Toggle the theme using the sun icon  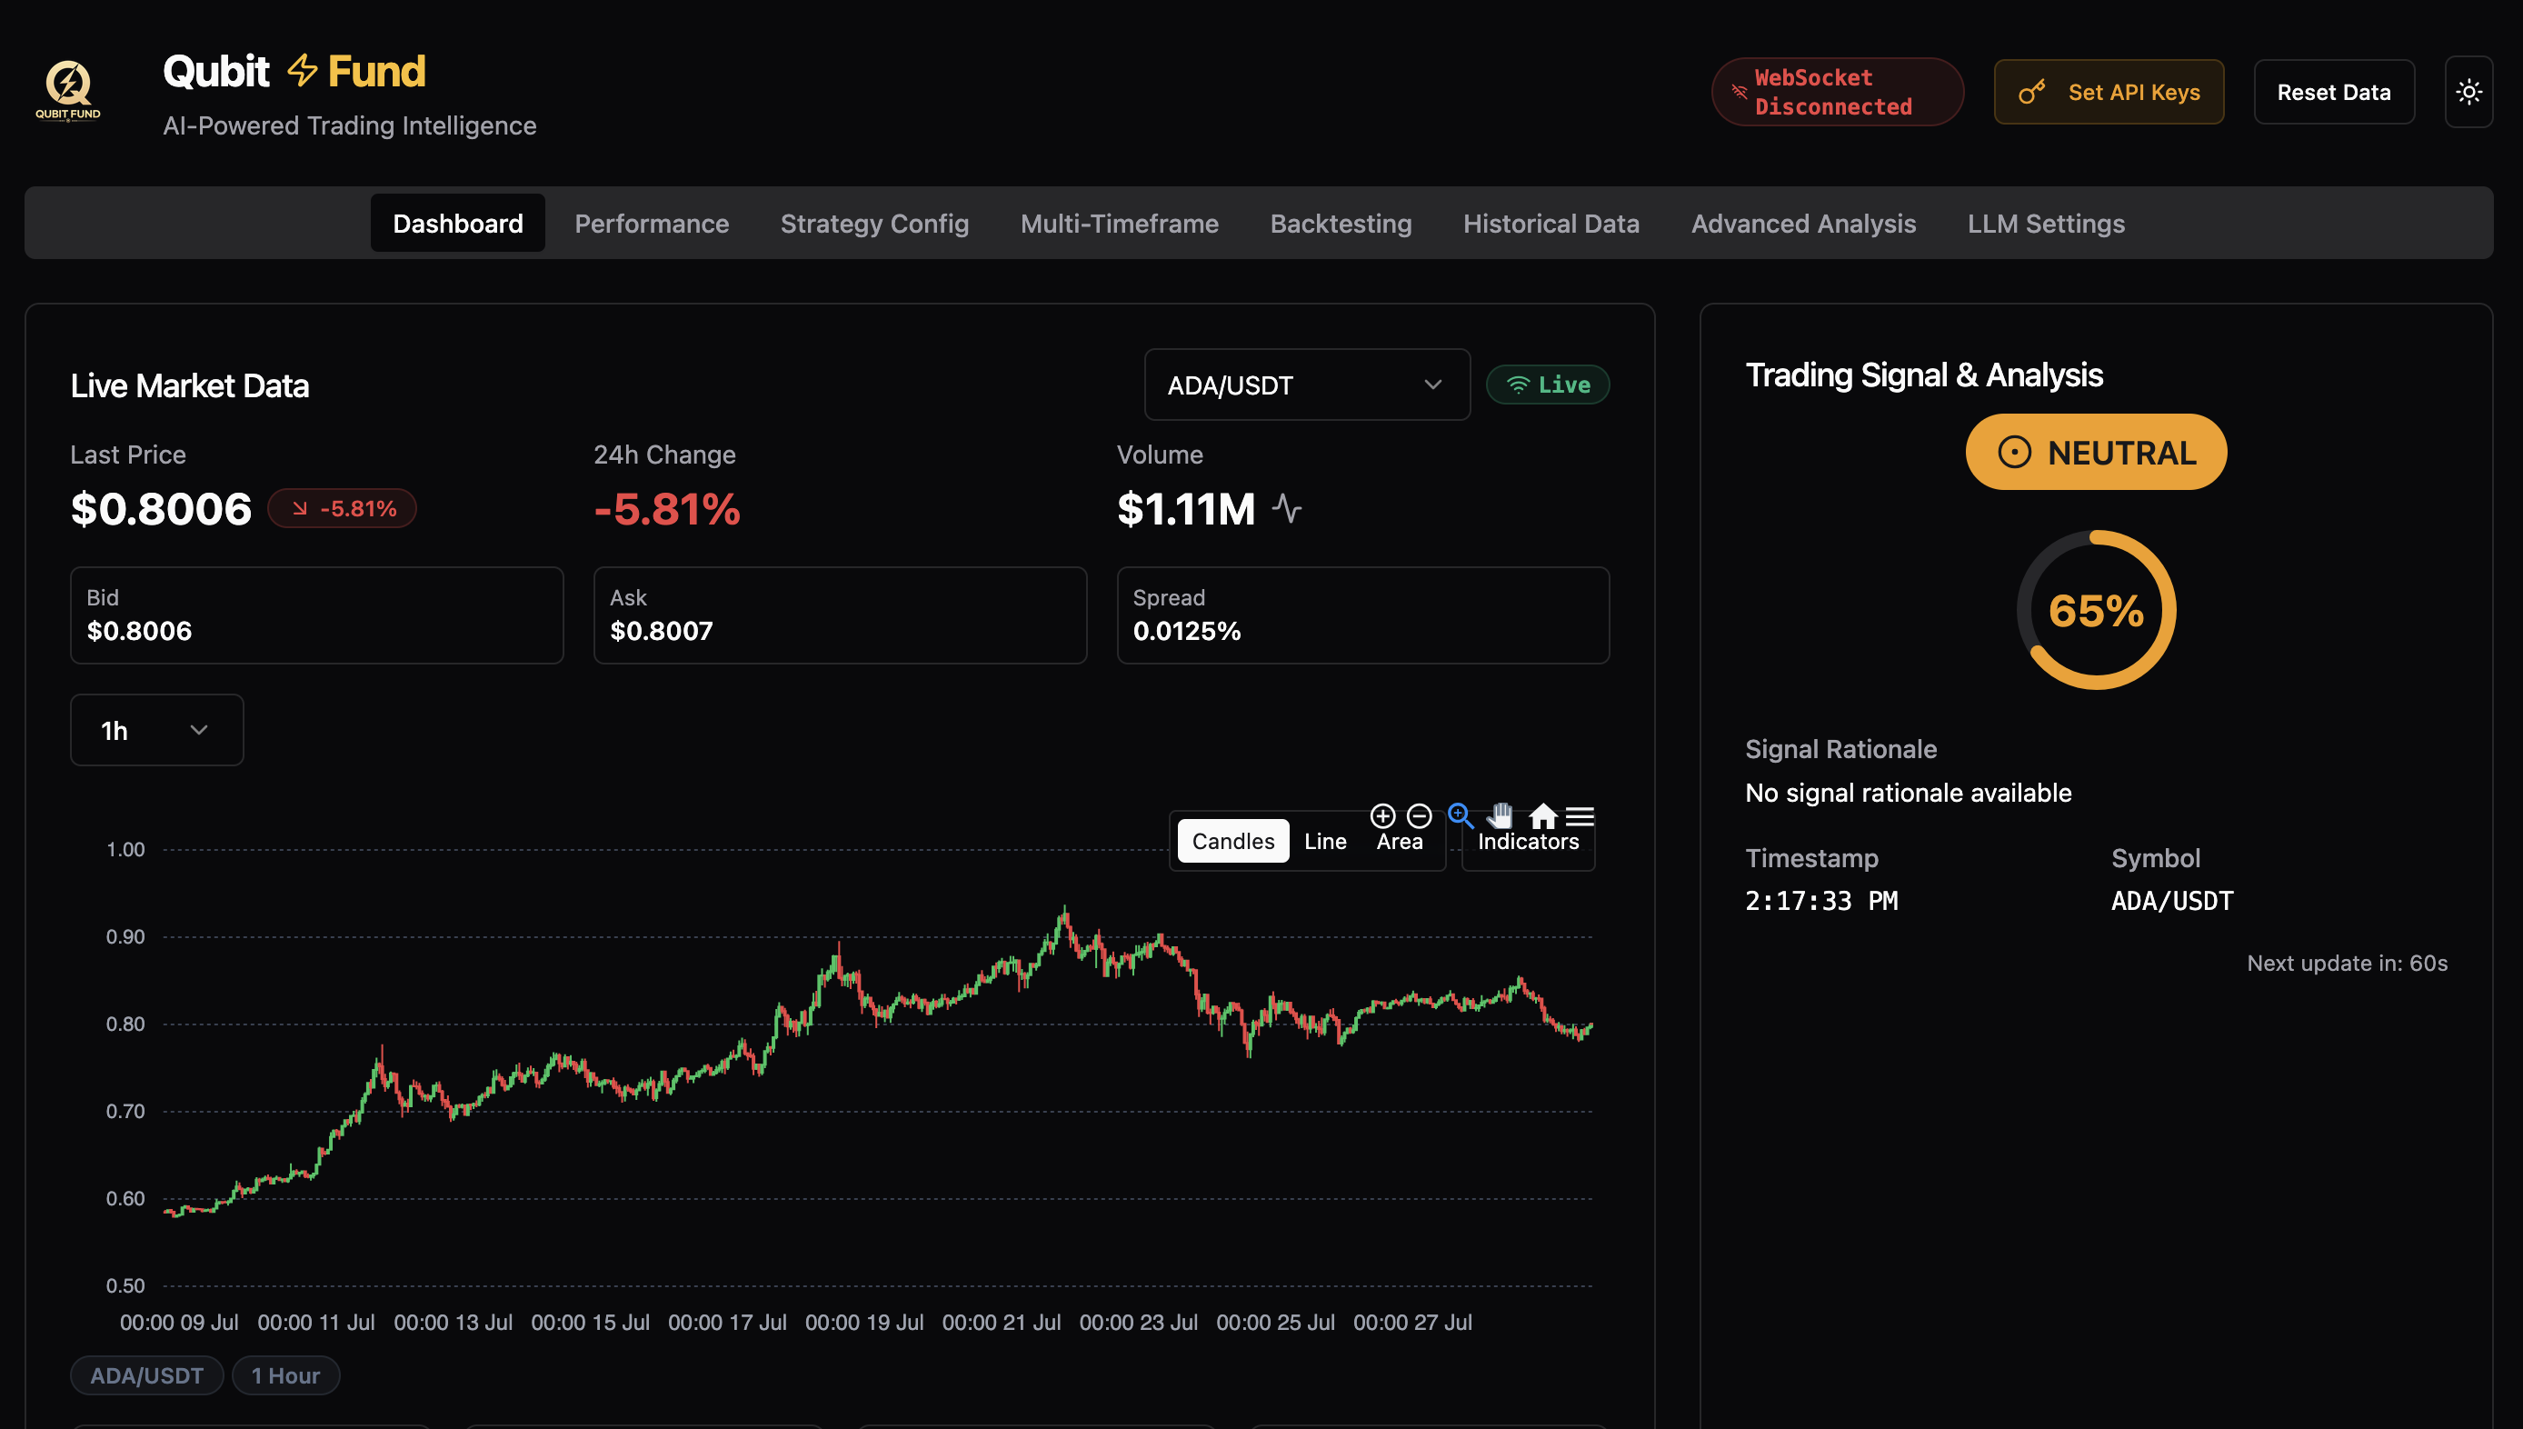[2469, 91]
